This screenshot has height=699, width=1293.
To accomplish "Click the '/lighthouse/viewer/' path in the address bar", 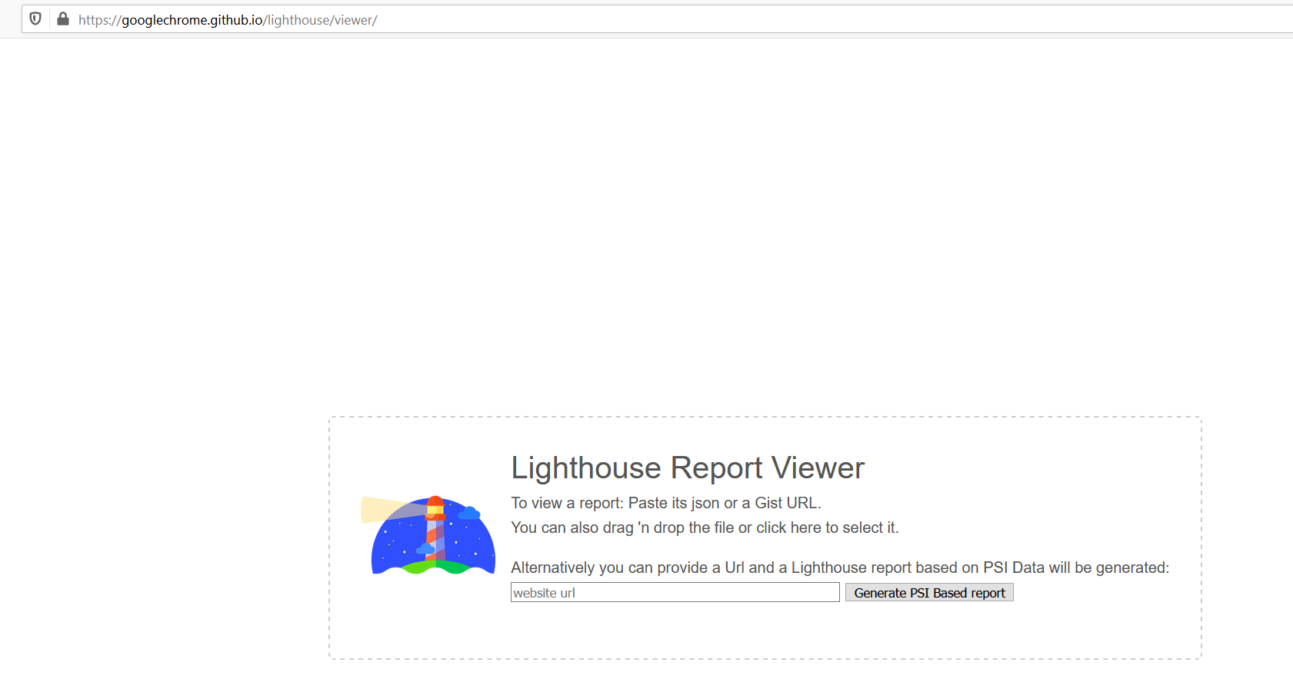I will pyautogui.click(x=322, y=20).
